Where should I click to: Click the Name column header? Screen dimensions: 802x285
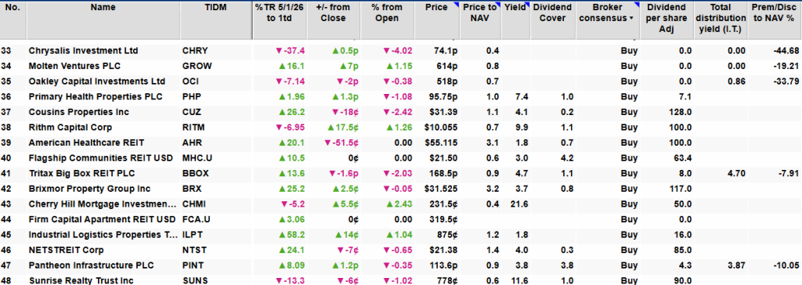tap(103, 20)
